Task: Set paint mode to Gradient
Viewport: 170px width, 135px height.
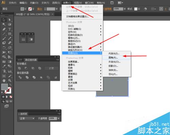Action: pyautogui.click(x=7, y=97)
